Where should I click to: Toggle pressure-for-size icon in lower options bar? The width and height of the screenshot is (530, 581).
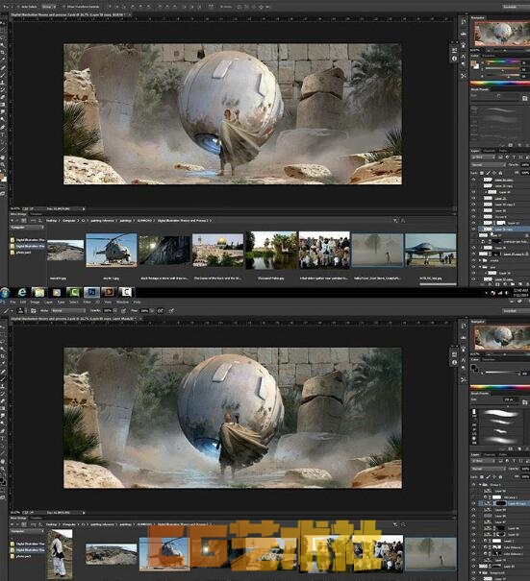(x=171, y=310)
